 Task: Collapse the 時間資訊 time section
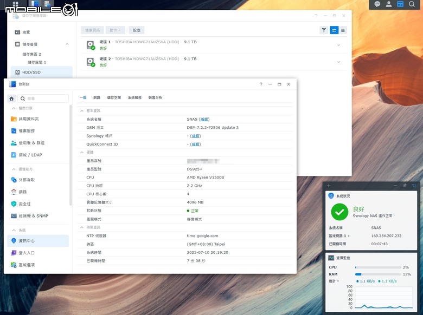pyautogui.click(x=82, y=227)
